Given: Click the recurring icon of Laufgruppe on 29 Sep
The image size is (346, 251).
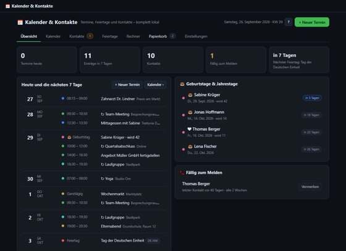Looking at the screenshot, I should (103, 164).
